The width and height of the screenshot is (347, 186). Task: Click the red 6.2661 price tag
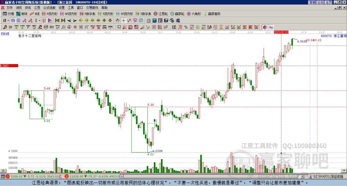coord(9,66)
